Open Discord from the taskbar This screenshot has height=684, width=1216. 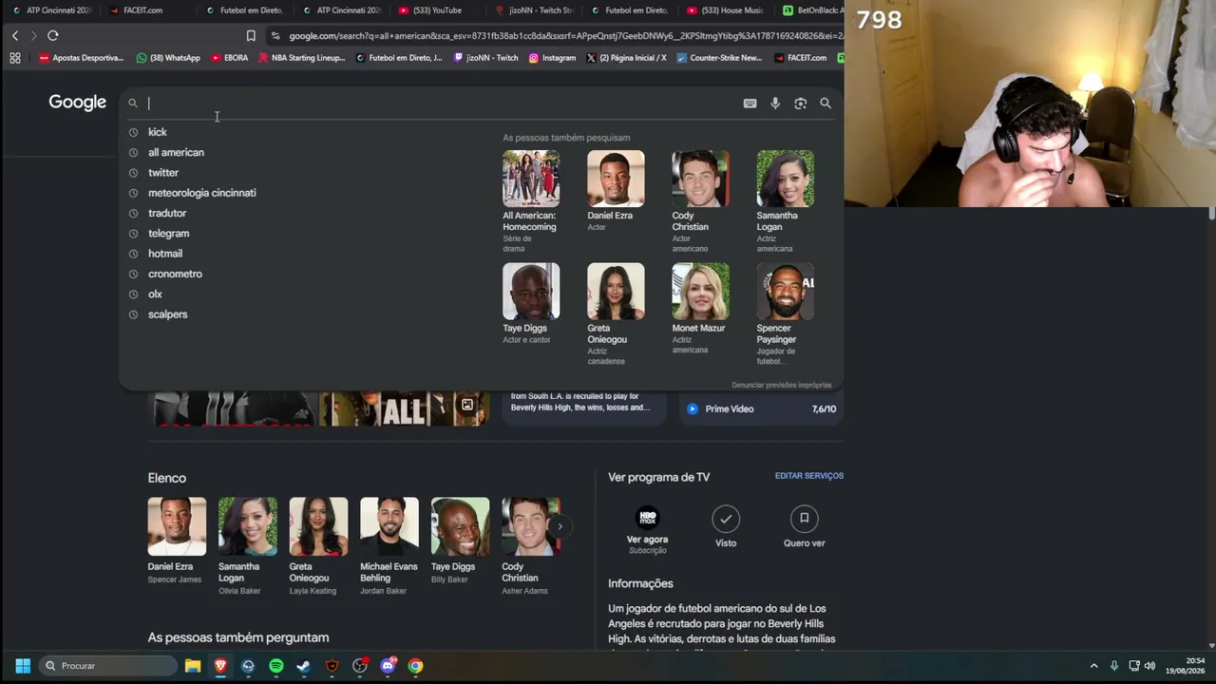[388, 666]
